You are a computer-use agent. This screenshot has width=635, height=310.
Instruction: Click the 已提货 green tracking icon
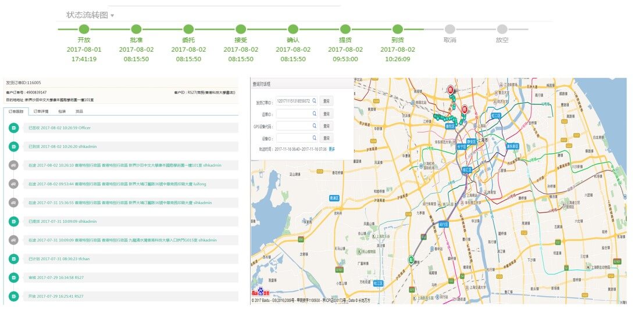point(13,221)
